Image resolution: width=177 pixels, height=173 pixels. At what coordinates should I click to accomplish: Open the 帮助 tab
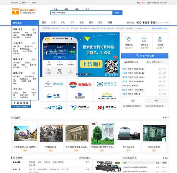156,101
